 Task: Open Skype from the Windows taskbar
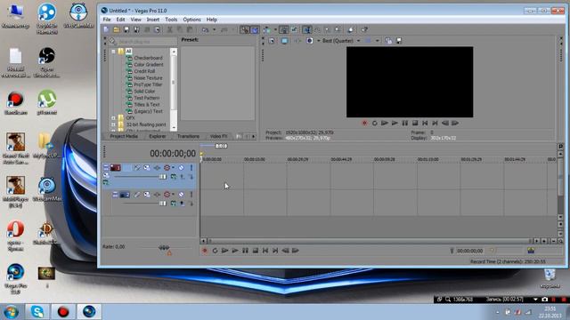click(37, 312)
